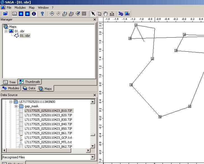Click the Zoom tool icon
This screenshot has width=204, height=164.
coord(99,13)
